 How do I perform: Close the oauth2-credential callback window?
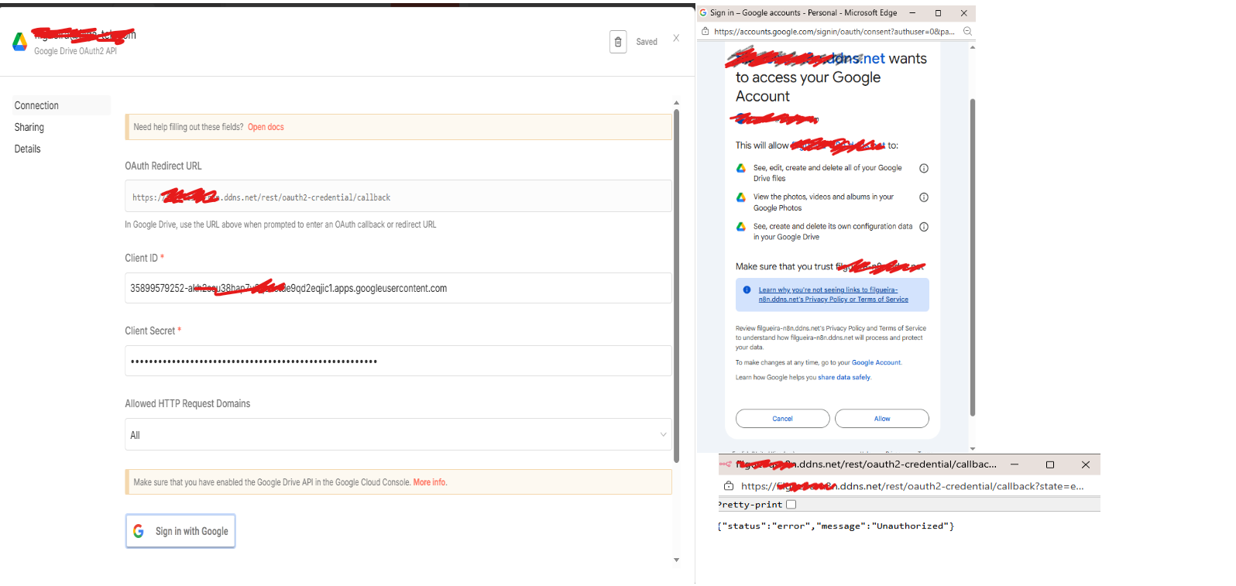tap(1086, 464)
